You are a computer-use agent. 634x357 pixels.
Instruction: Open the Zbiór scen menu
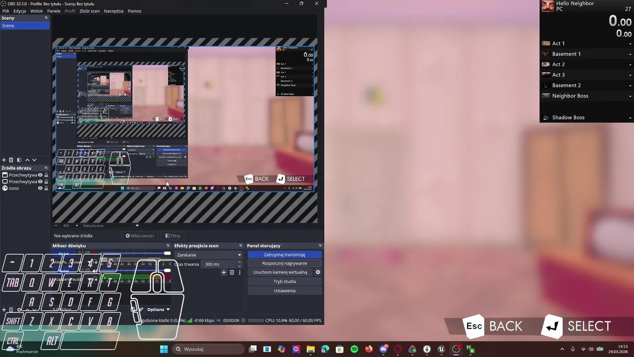tap(89, 11)
